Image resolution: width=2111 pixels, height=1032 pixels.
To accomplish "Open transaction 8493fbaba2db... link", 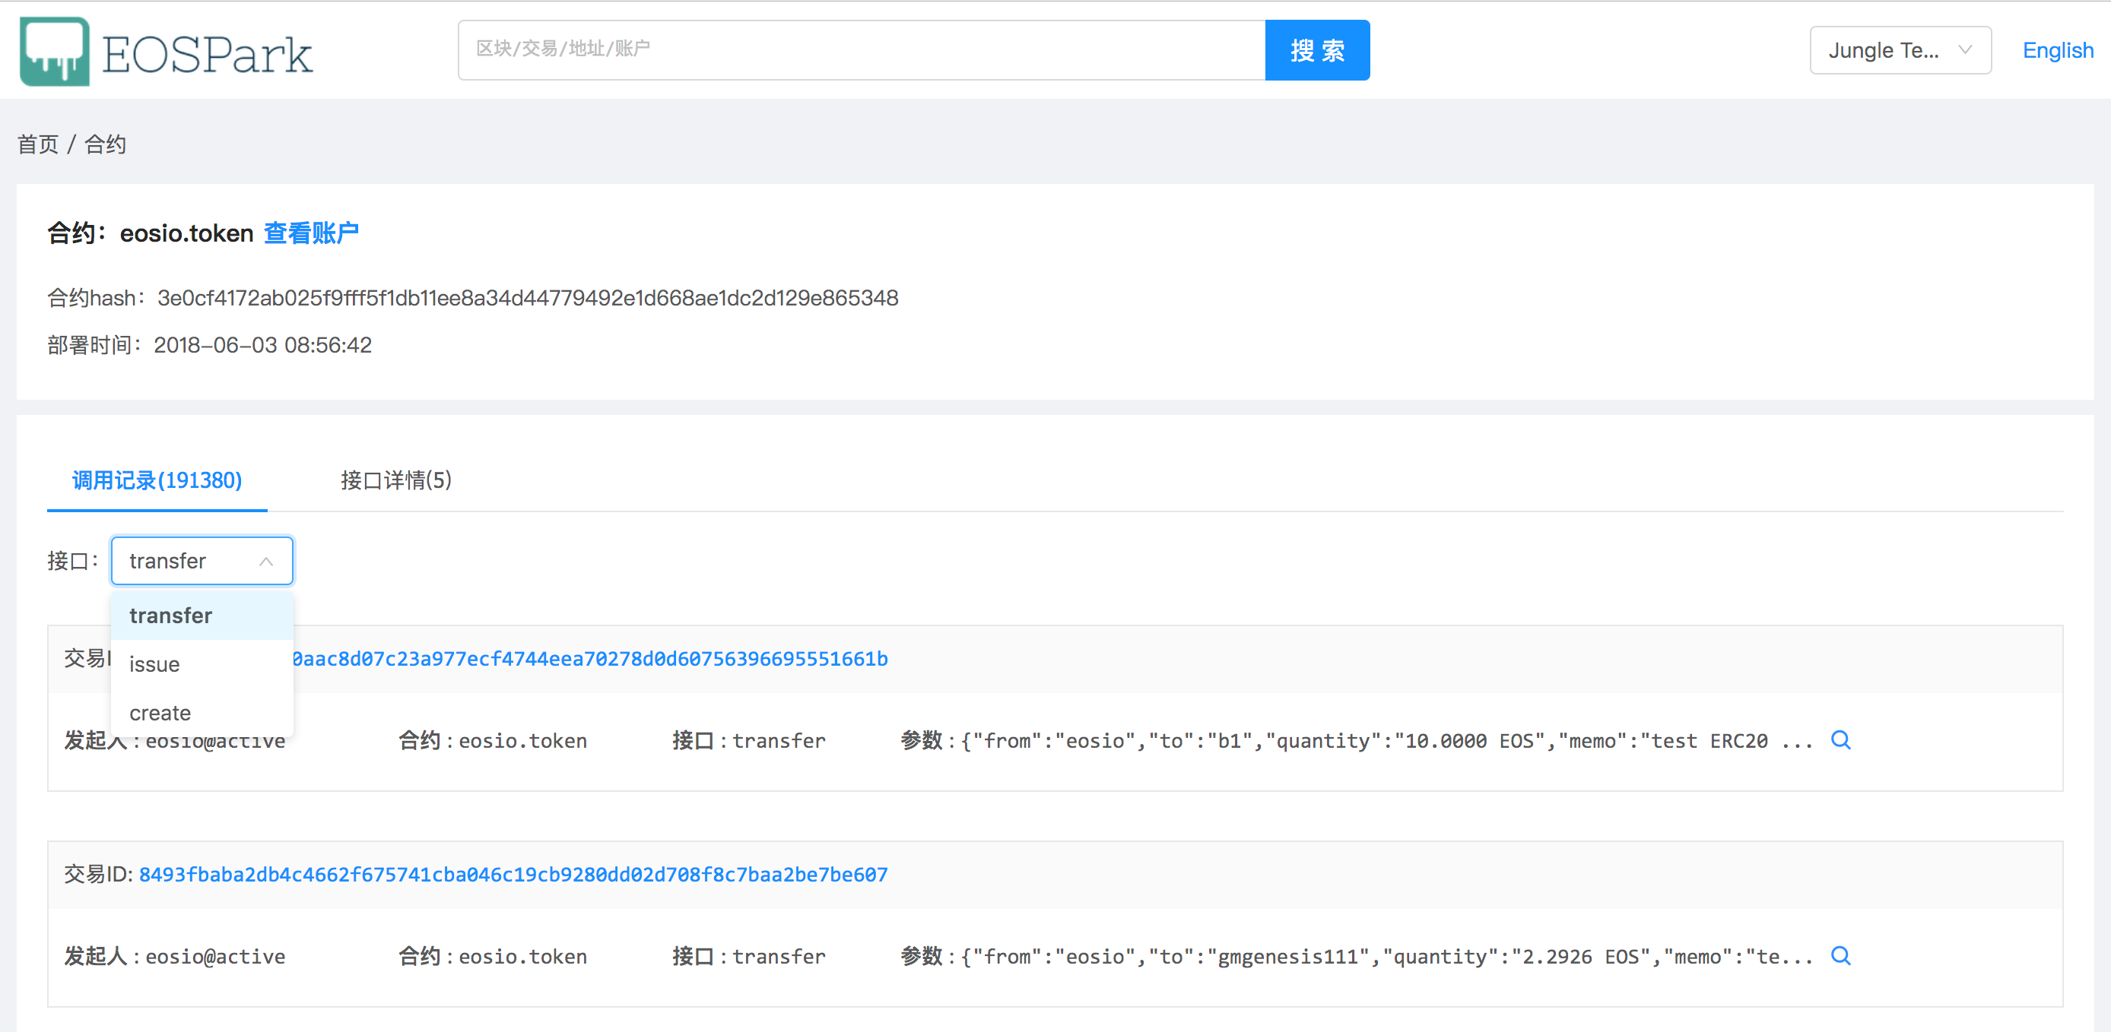I will 513,875.
